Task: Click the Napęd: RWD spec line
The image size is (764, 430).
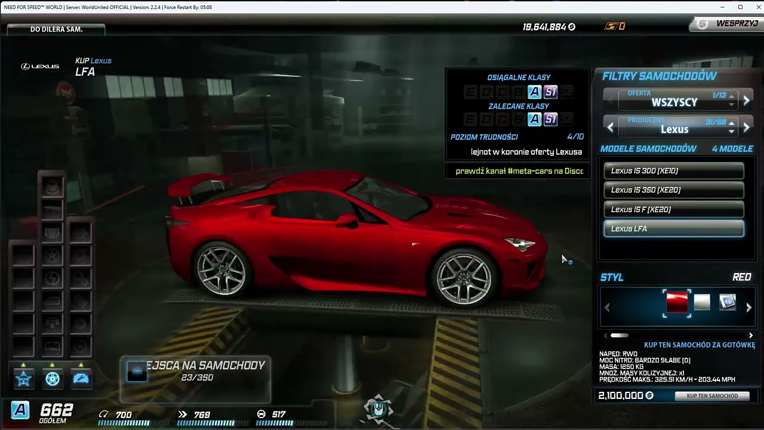Action: [618, 354]
